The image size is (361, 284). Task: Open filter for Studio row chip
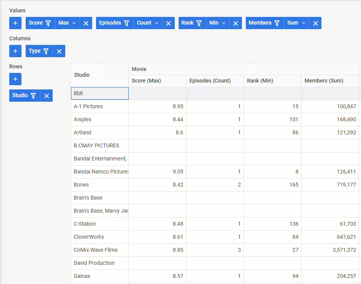[x=33, y=96]
